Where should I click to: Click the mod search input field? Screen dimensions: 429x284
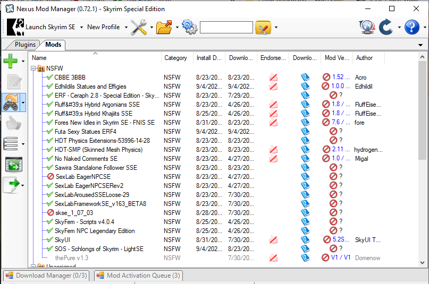tap(226, 27)
